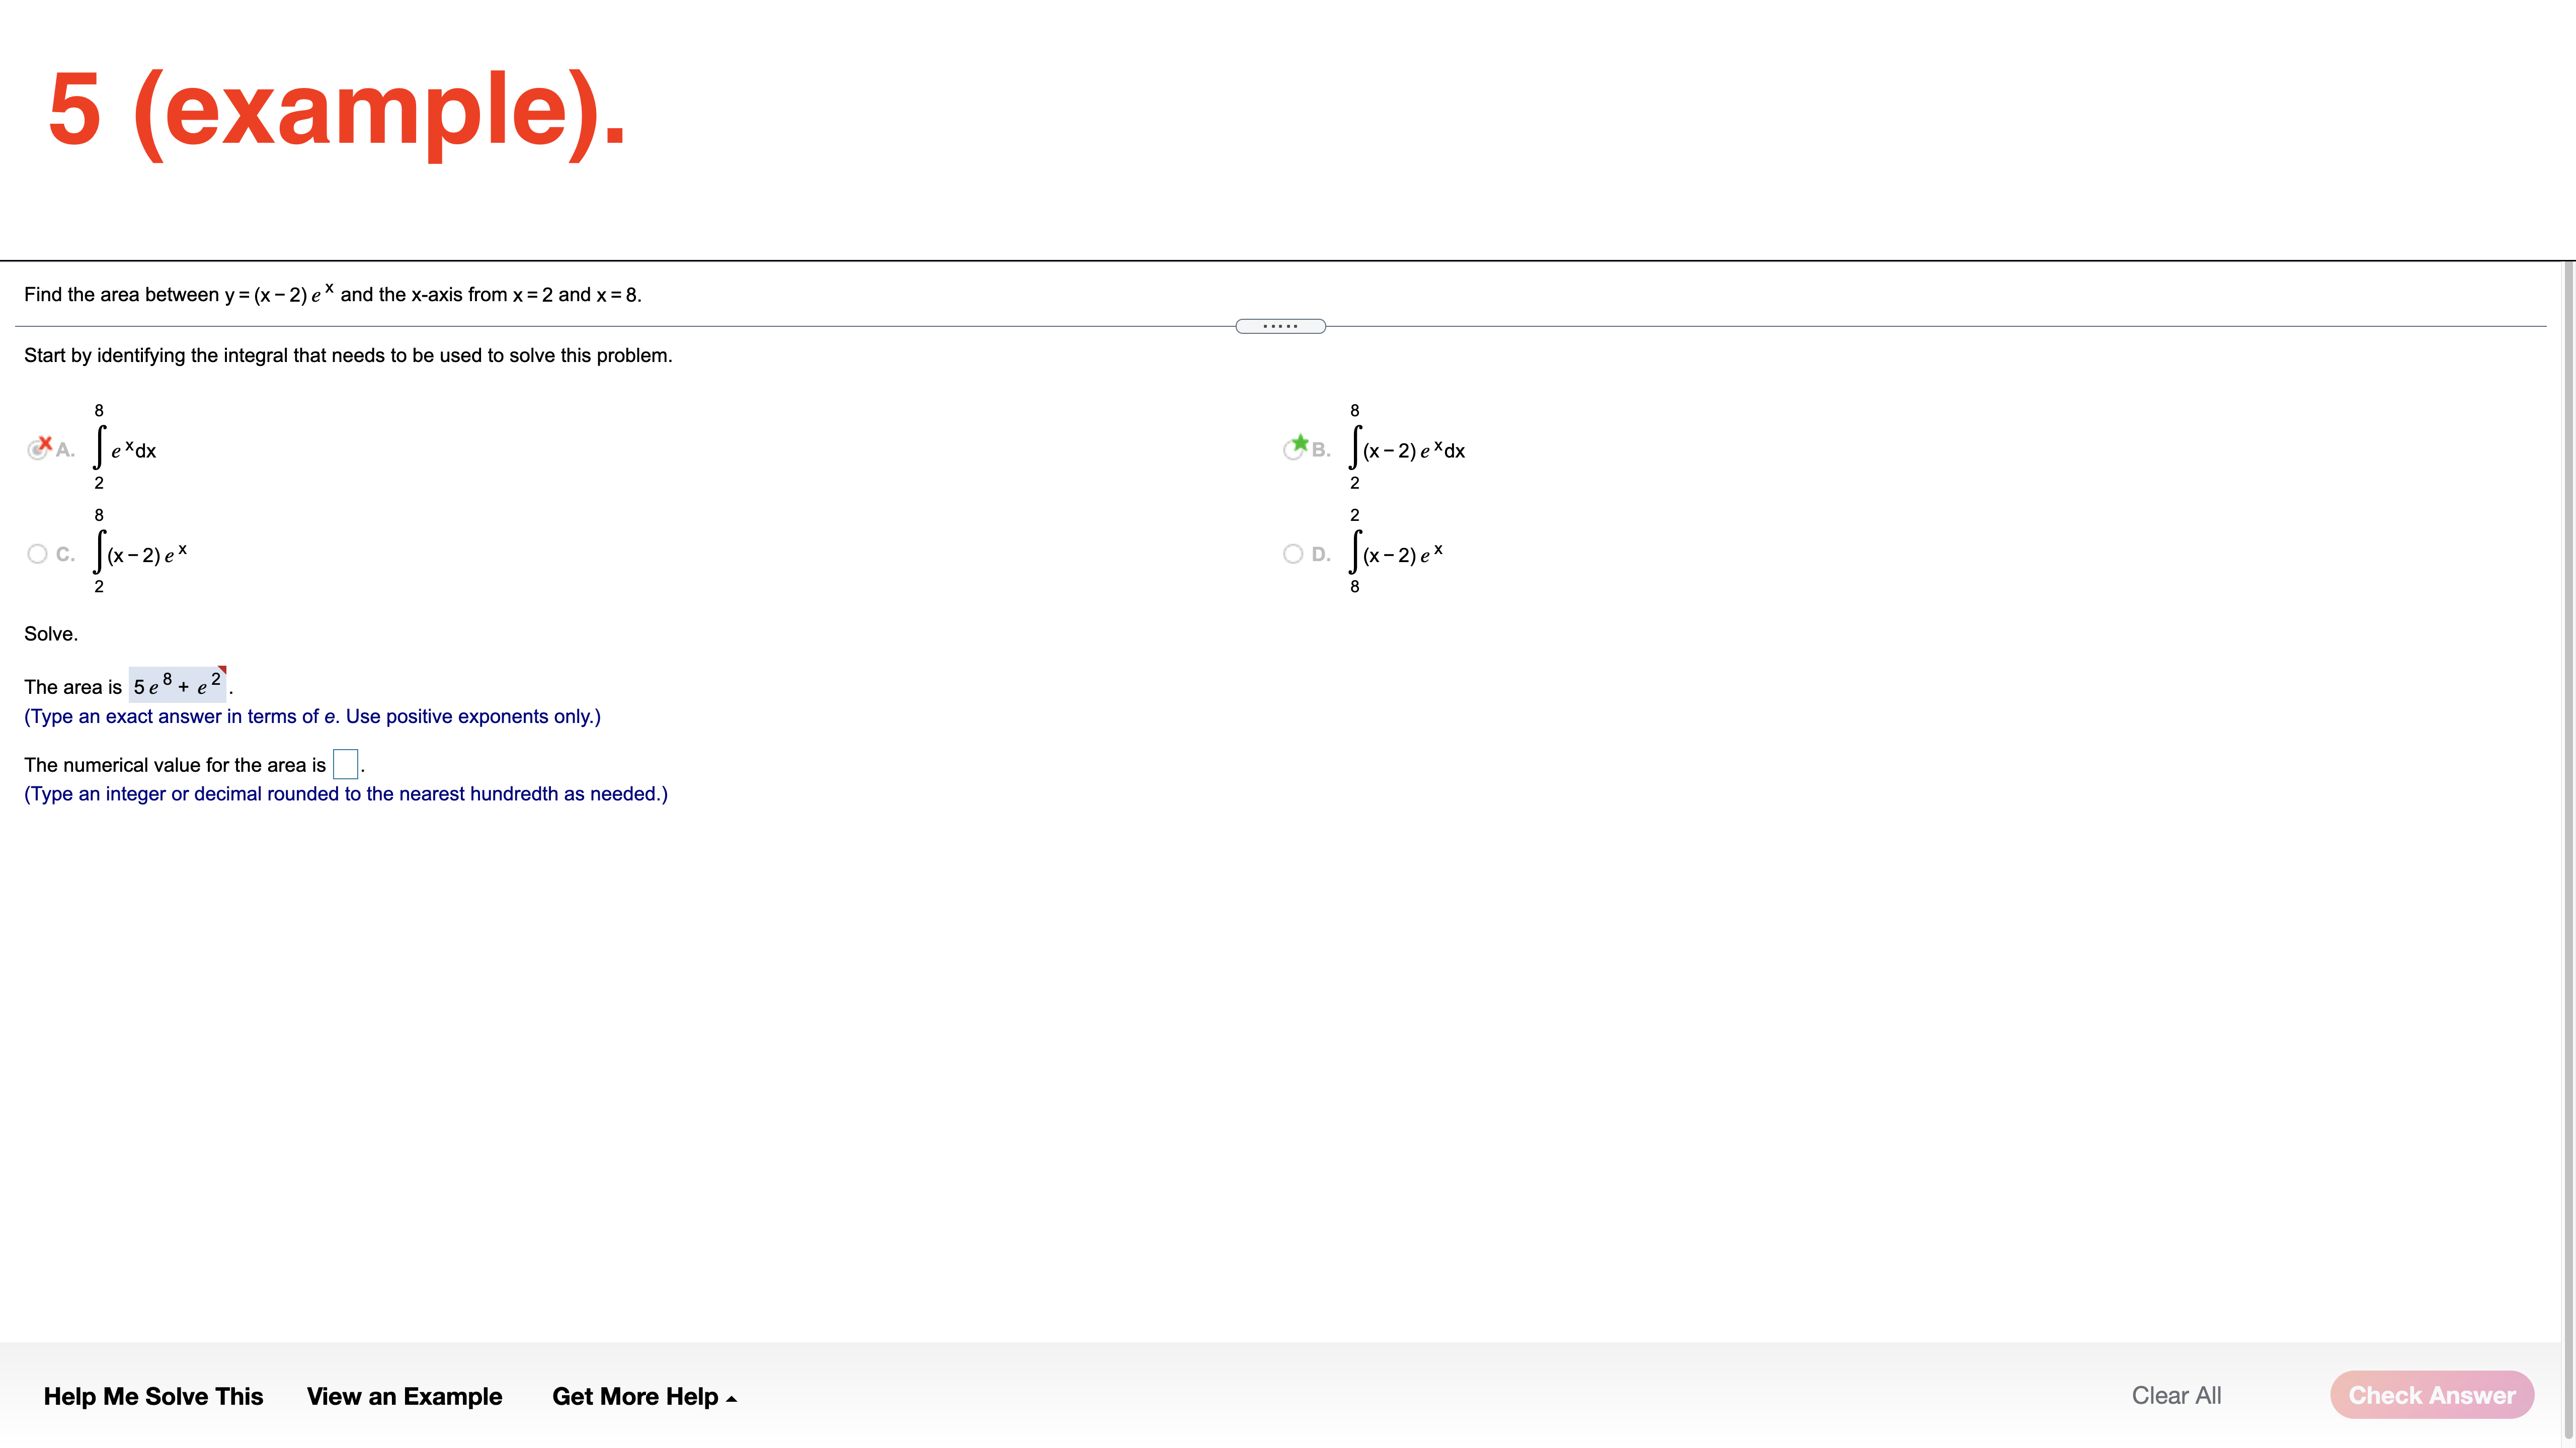The width and height of the screenshot is (2576, 1448).
Task: Click the caret arrow next to Get More Help
Action: [x=730, y=1397]
